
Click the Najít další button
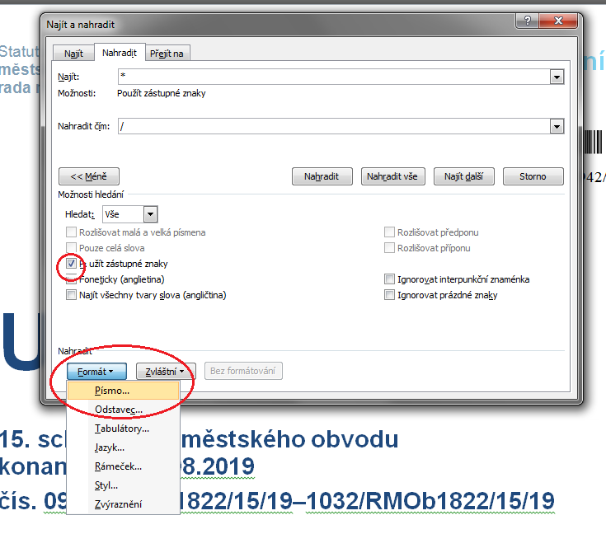[x=463, y=176]
